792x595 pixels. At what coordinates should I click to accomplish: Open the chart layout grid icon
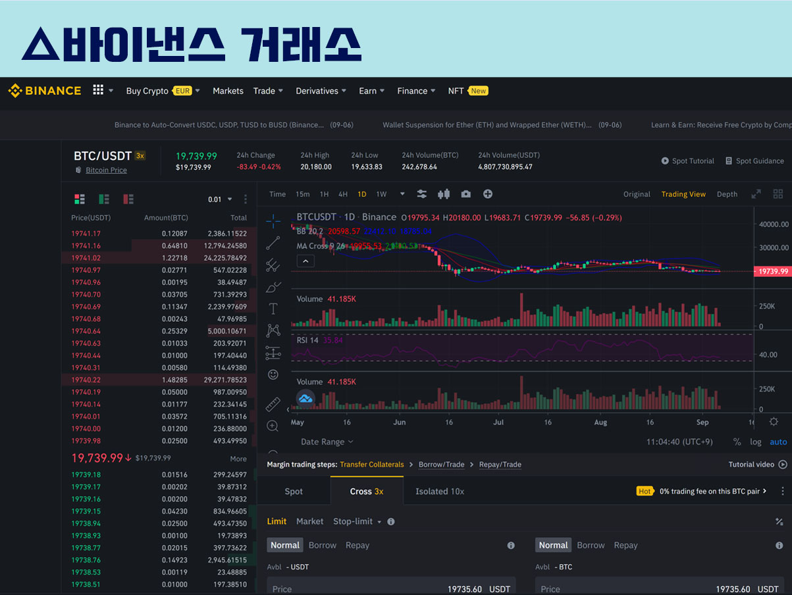pyautogui.click(x=778, y=194)
